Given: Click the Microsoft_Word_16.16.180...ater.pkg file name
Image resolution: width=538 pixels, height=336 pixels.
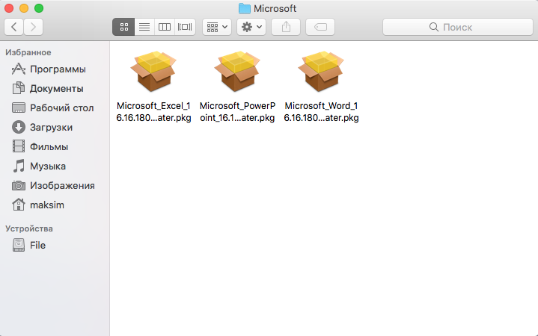Looking at the screenshot, I should pyautogui.click(x=321, y=112).
